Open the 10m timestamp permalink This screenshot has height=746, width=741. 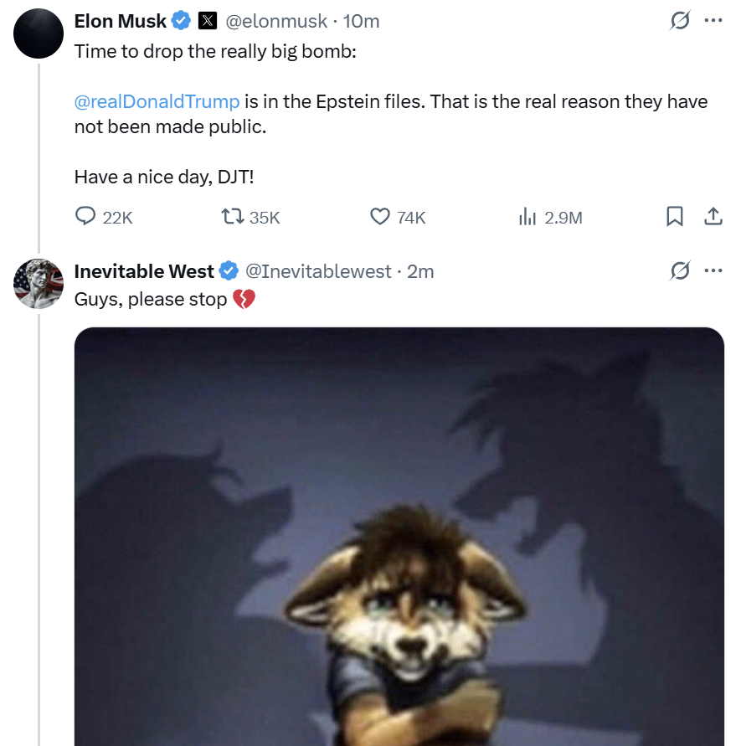click(361, 21)
